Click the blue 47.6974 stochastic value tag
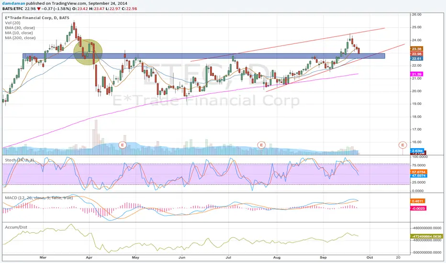This screenshot has width=446, height=263. pos(419,176)
